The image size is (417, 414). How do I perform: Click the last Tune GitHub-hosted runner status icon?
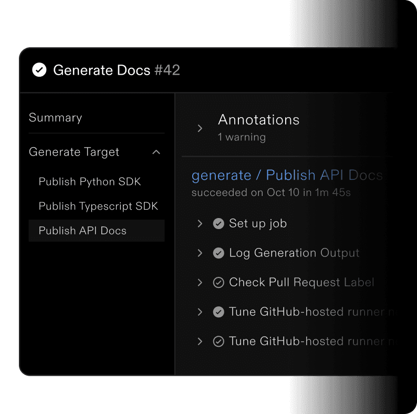[x=218, y=341]
